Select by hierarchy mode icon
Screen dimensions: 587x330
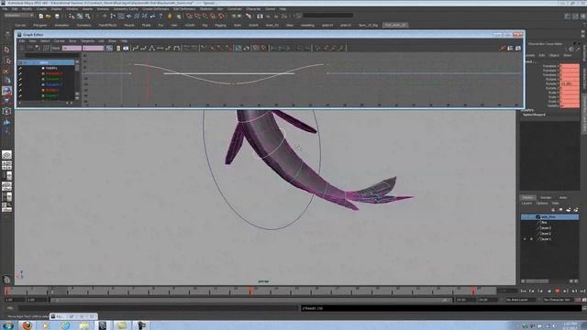[72, 16]
